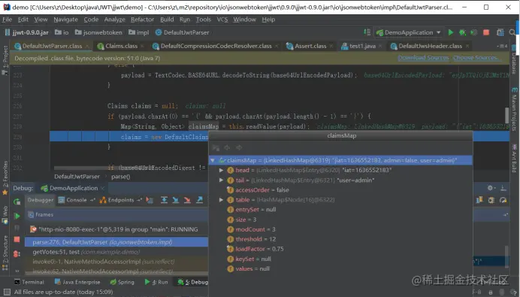The height and width of the screenshot is (297, 520).
Task: Step into using the debugger toolbar
Action: (175, 200)
